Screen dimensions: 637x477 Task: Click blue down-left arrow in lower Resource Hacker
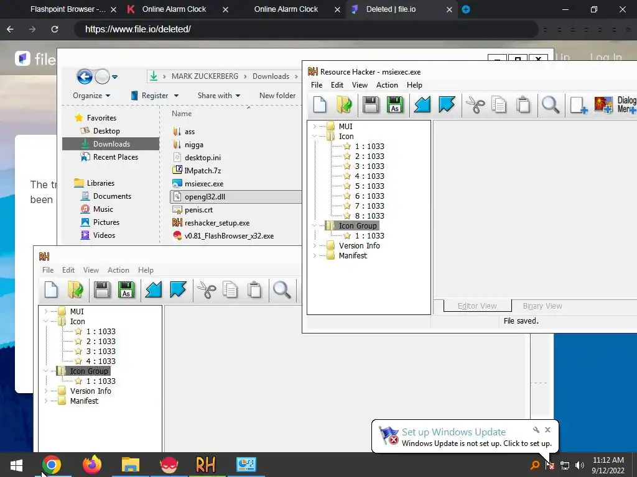pyautogui.click(x=154, y=290)
